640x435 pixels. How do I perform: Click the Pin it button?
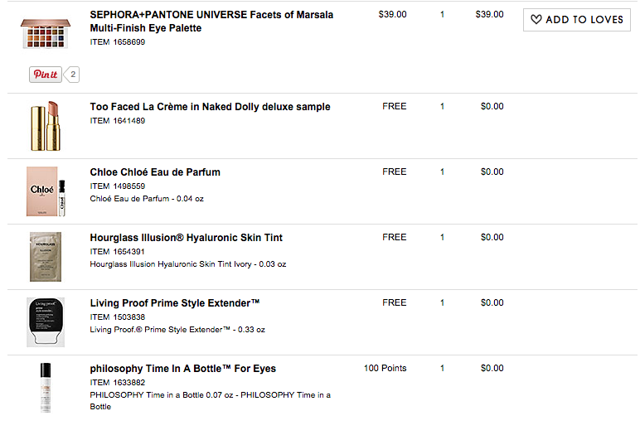(x=46, y=75)
